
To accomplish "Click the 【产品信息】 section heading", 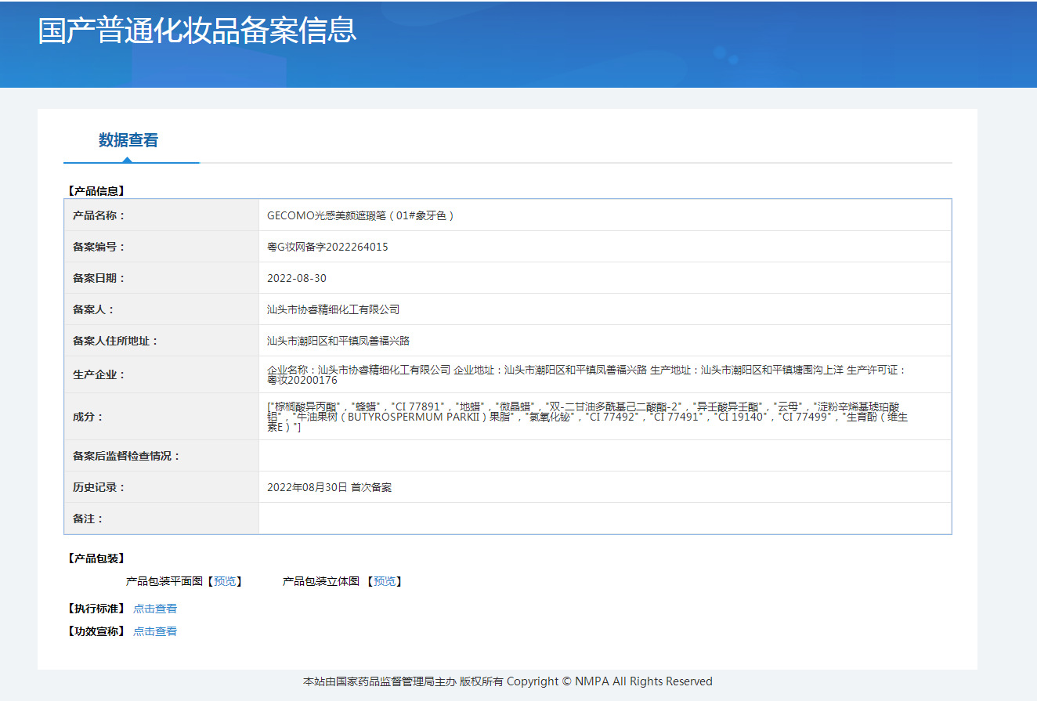I will [96, 190].
